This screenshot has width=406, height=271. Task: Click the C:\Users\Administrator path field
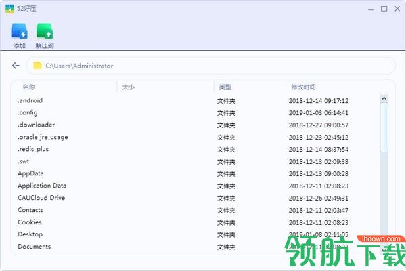point(210,66)
